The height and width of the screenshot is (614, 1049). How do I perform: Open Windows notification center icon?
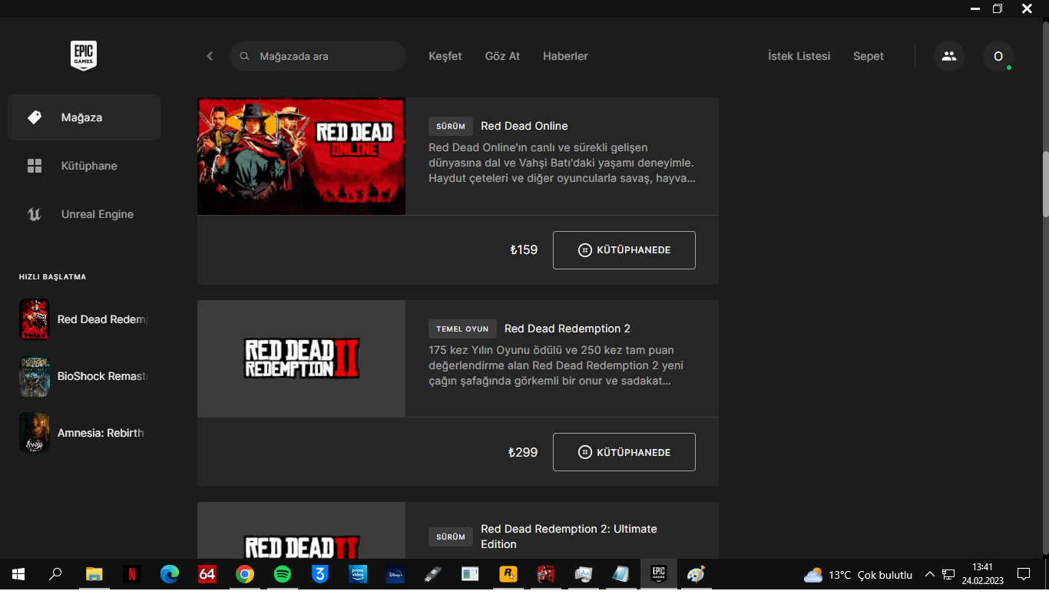point(1023,574)
